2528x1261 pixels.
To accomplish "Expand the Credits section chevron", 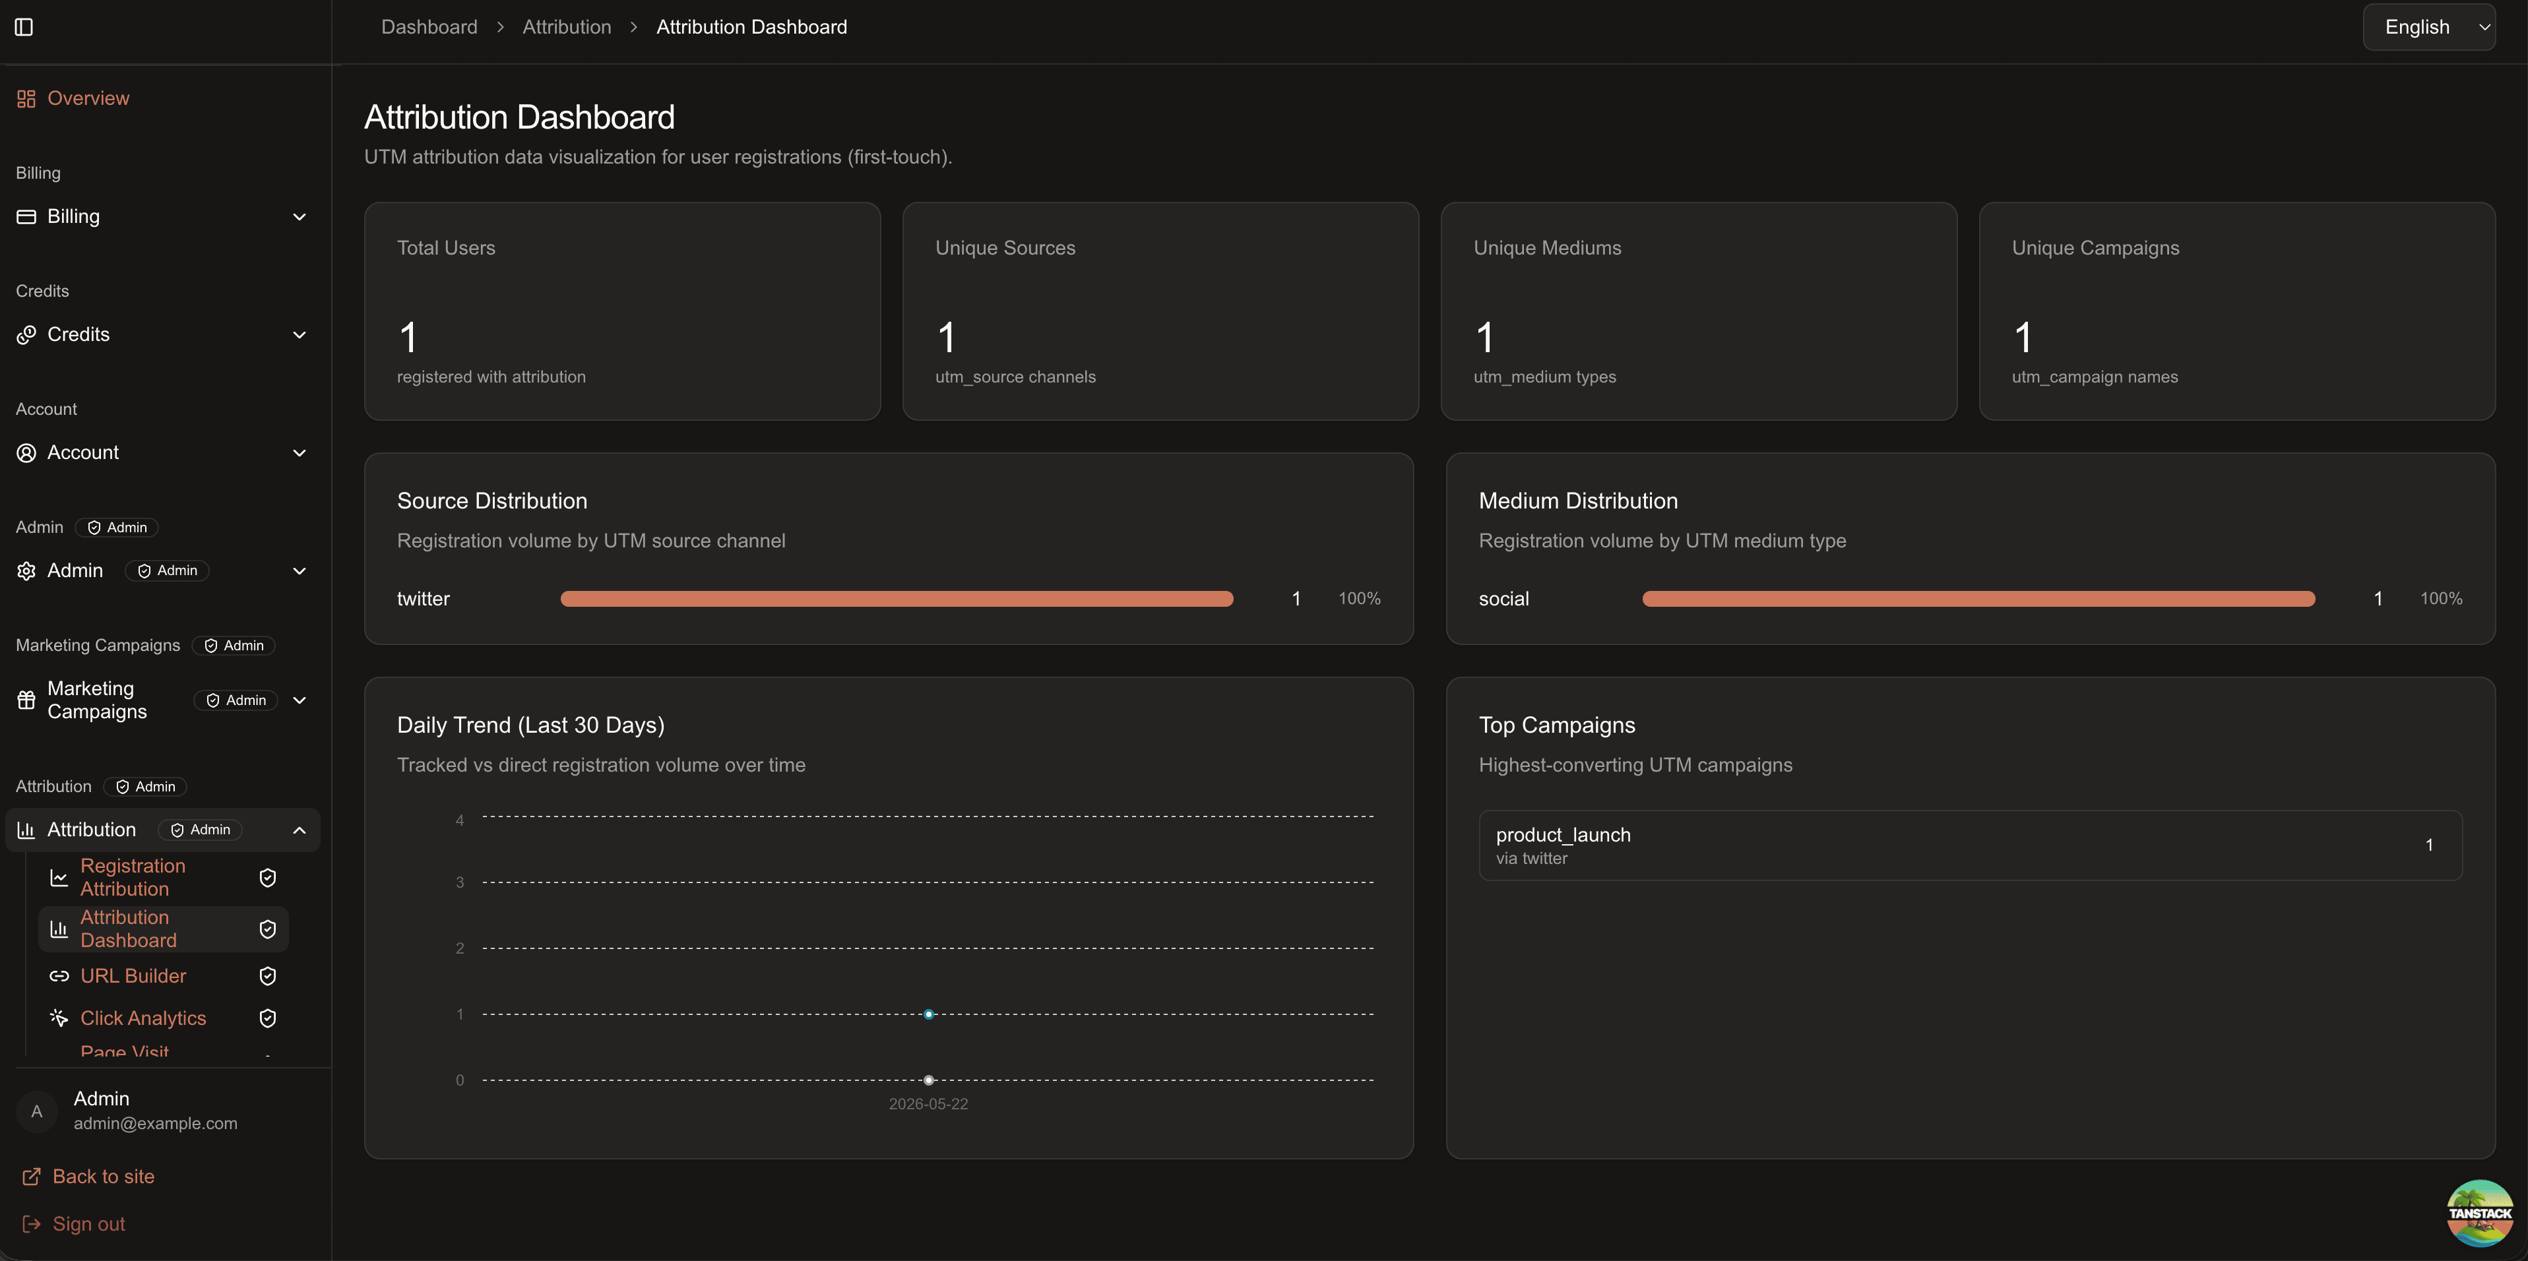I will [300, 334].
